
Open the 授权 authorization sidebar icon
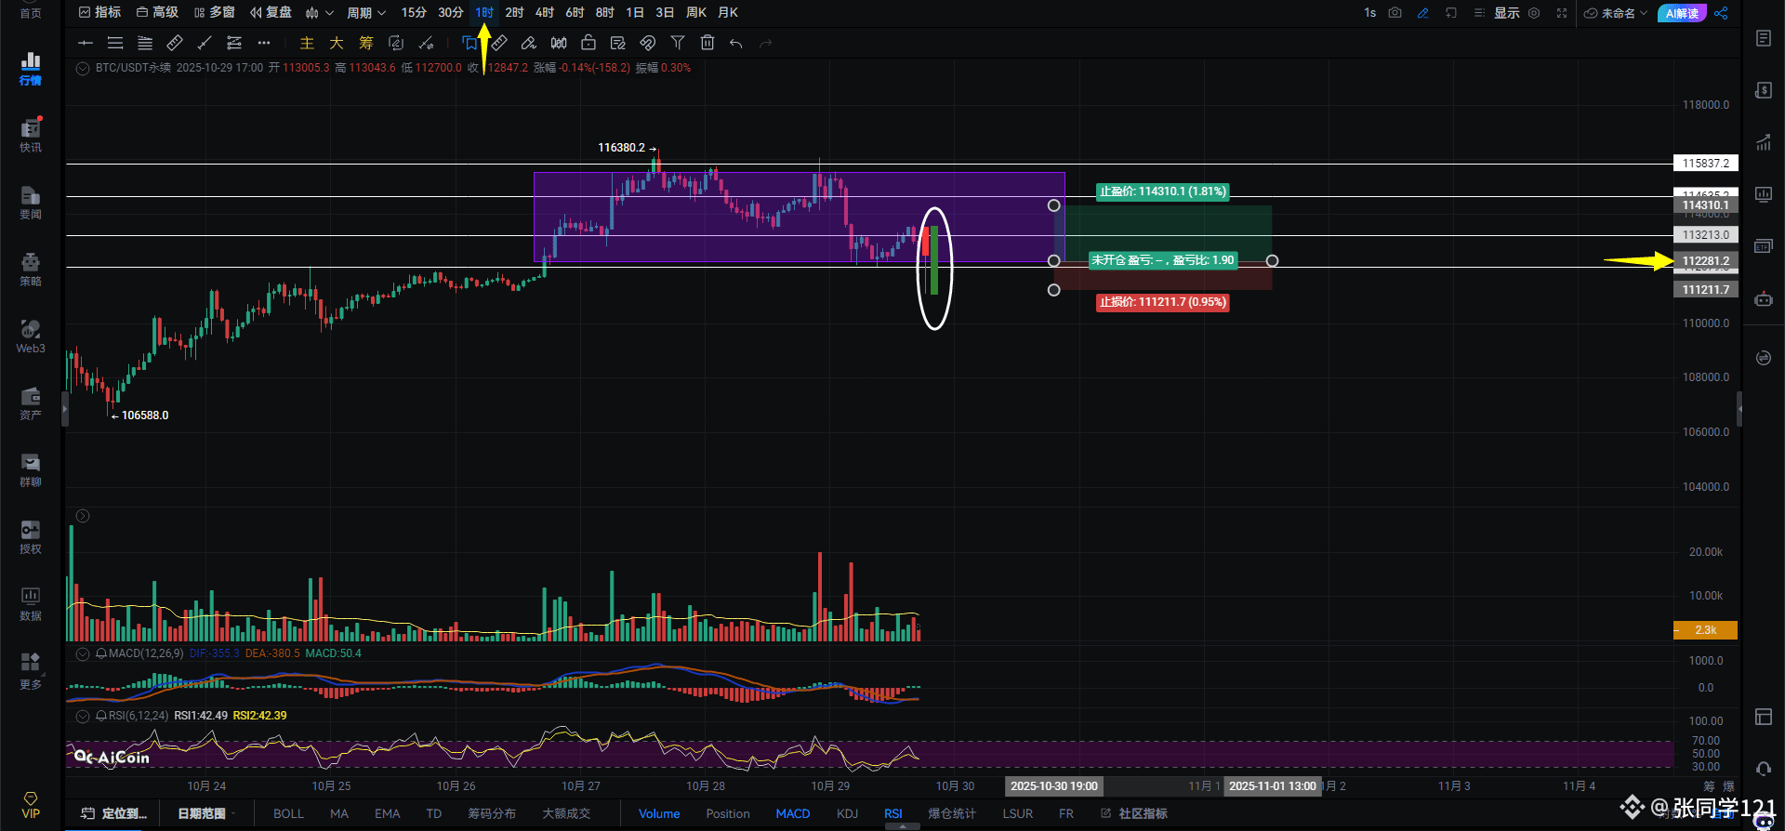pos(31,536)
